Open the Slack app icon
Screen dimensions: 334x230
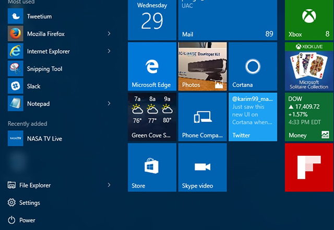coord(15,86)
